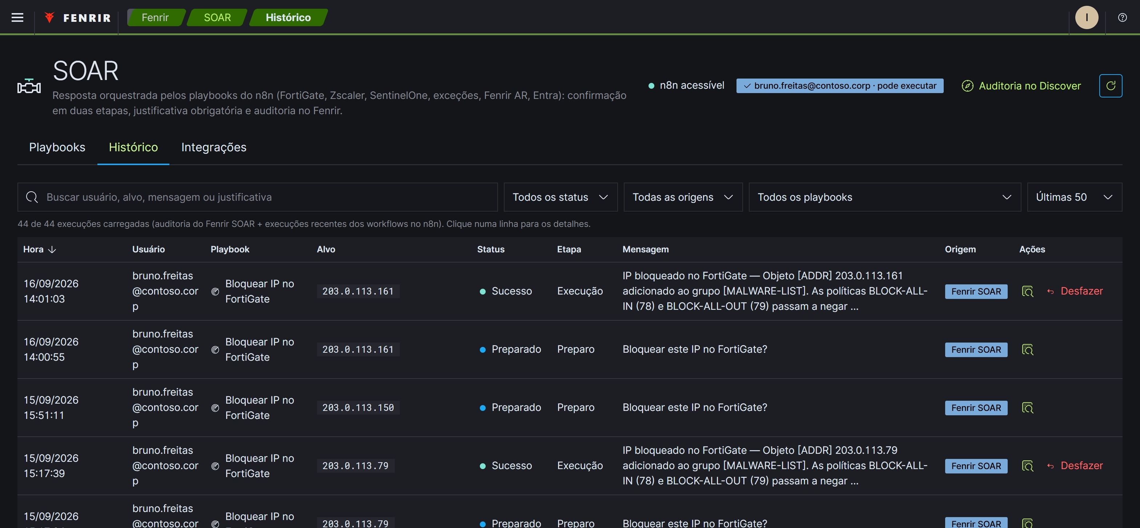Screen dimensions: 1140x528
Task: Click Fenrir SOAR badge in 14:01:03 row
Action: [x=976, y=291]
